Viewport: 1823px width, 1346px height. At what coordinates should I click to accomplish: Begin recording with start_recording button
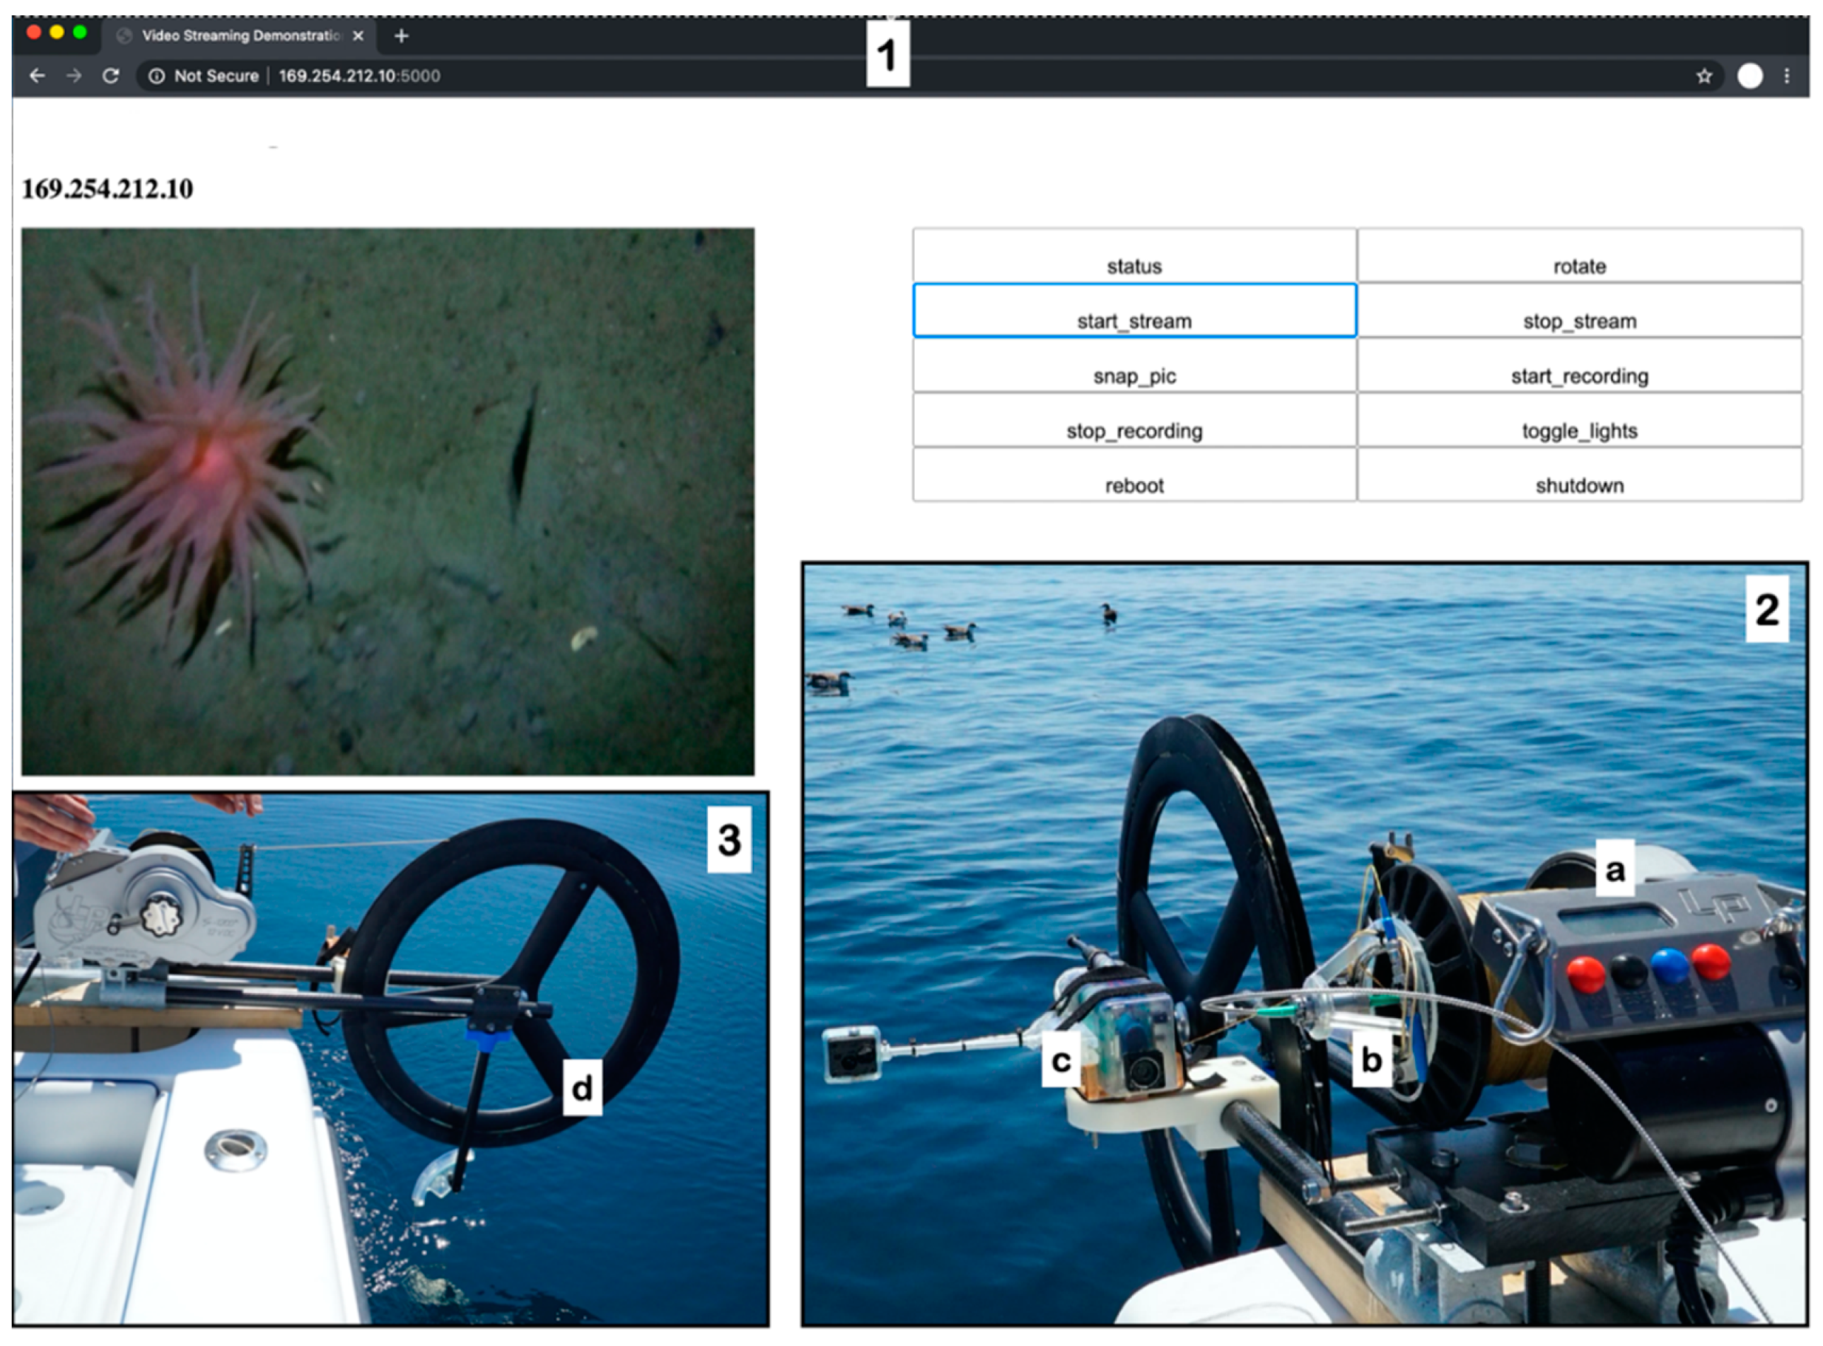coord(1578,366)
